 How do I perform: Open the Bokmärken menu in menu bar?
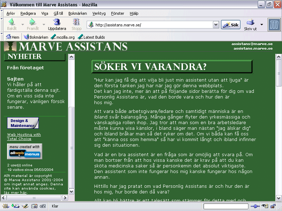(78, 13)
